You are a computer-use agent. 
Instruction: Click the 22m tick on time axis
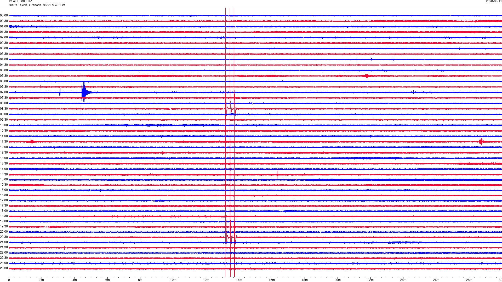coord(370,280)
